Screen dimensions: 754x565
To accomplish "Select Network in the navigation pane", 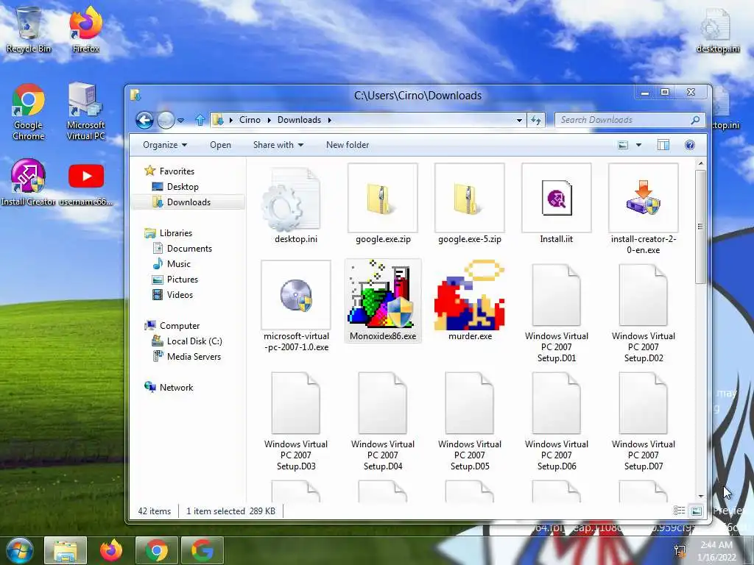I will pos(169,387).
